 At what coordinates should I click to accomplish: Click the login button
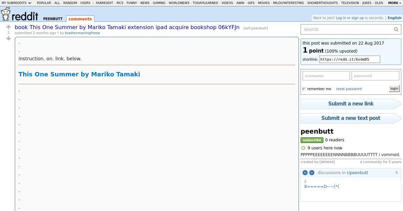tap(394, 89)
